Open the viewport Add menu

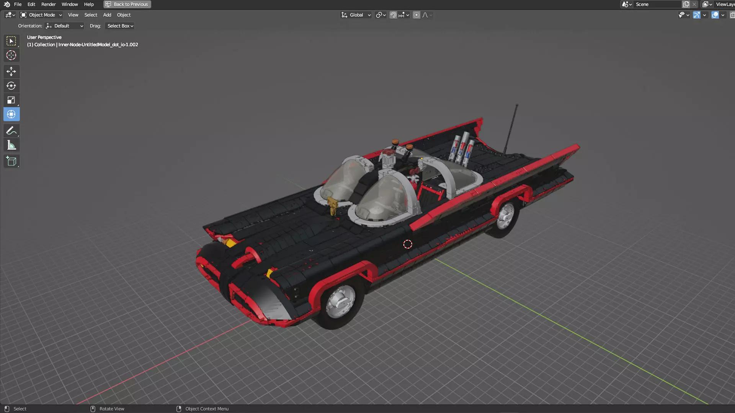[x=107, y=15]
